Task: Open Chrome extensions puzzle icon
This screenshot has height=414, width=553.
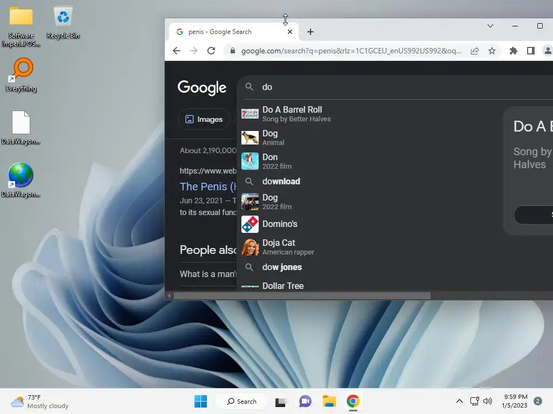Action: (514, 51)
